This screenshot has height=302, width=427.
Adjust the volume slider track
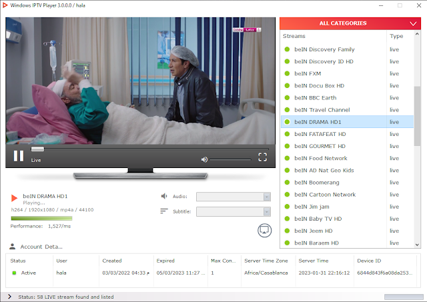[x=230, y=159]
